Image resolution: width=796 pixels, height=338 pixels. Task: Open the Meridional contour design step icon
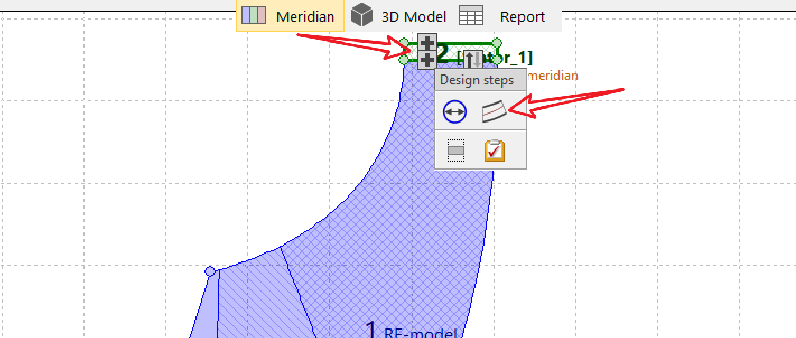click(x=494, y=112)
